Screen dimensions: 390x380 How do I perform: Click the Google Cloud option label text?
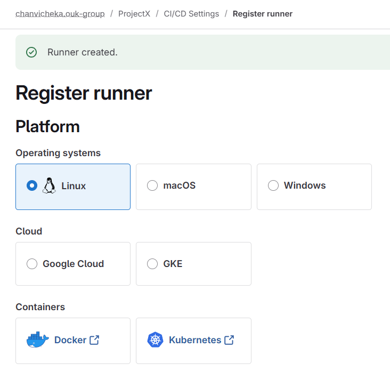click(73, 264)
